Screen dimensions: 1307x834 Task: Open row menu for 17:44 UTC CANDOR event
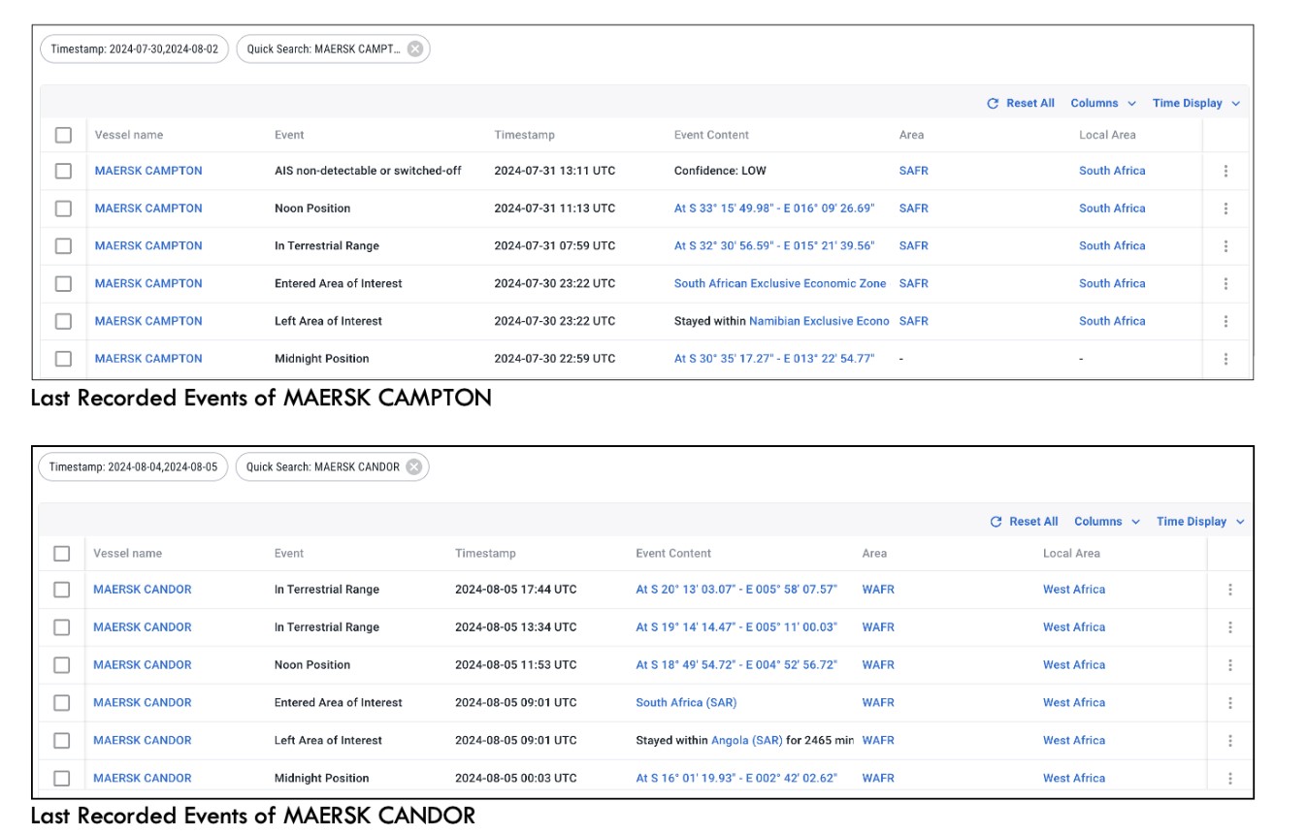point(1229,590)
